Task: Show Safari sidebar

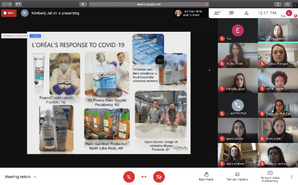Action: (18, 4)
